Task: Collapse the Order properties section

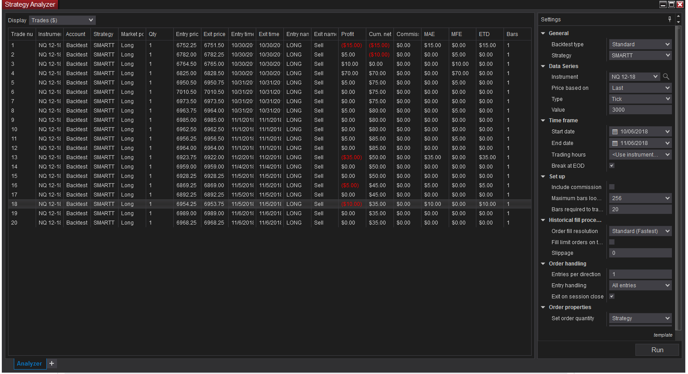Action: [x=543, y=307]
